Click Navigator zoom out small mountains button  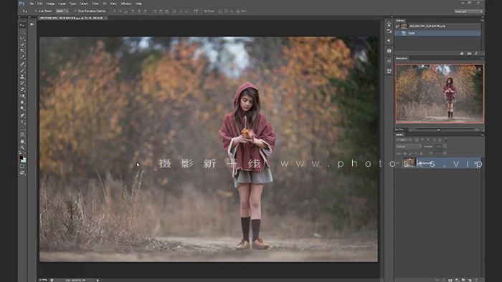[411, 130]
